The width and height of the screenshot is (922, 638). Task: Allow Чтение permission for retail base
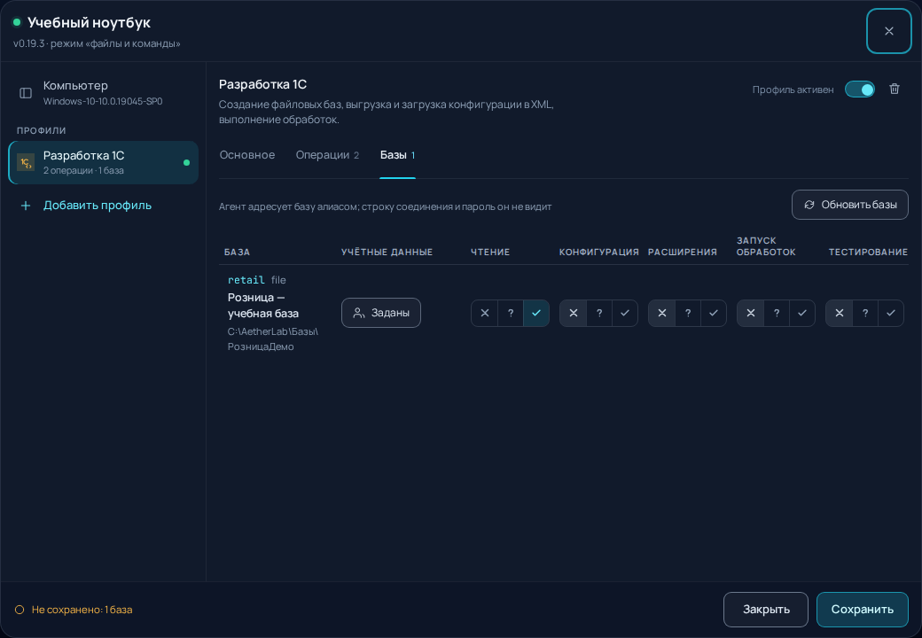[536, 313]
